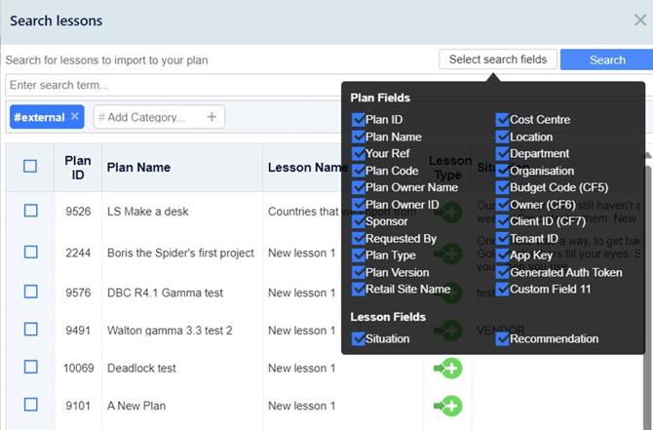Uncheck the Cost Centre search field
Image resolution: width=653 pixels, height=430 pixels.
(502, 120)
